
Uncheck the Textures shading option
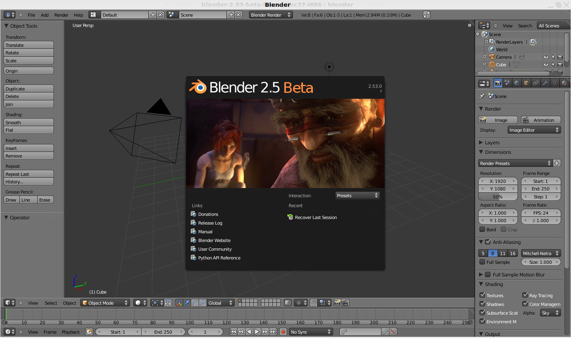tap(482, 295)
